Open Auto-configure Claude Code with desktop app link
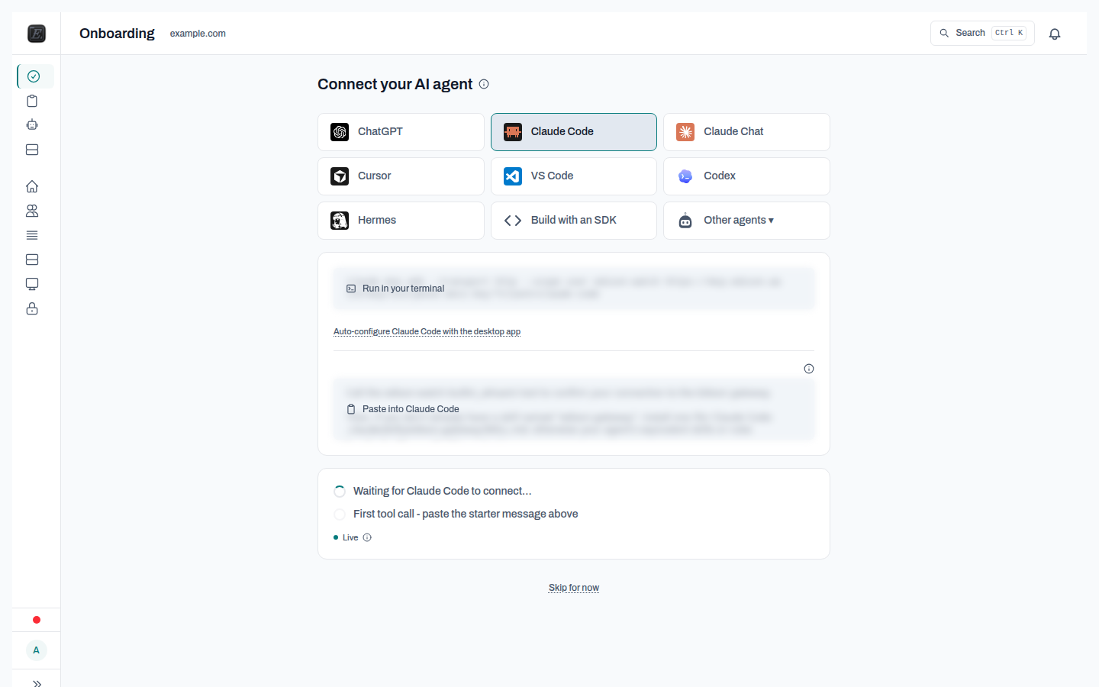 click(x=427, y=331)
